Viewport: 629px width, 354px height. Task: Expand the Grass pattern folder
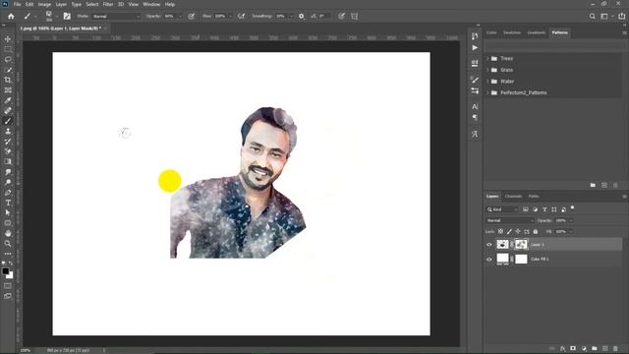pyautogui.click(x=487, y=70)
